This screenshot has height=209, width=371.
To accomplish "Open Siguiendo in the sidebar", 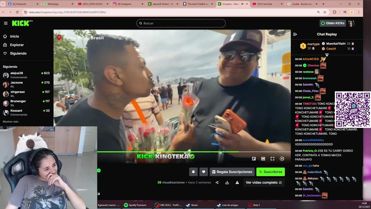I will click(x=18, y=53).
